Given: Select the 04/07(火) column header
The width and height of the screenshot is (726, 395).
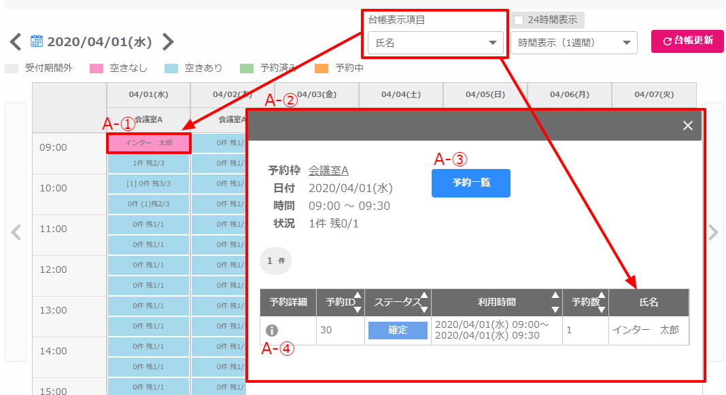Looking at the screenshot, I should coord(653,95).
